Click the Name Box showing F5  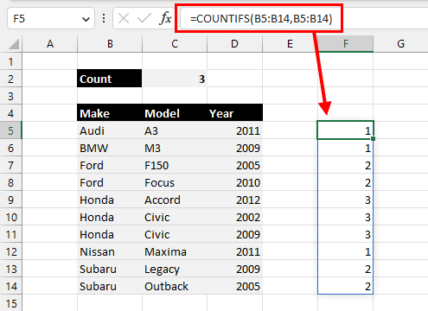tap(51, 19)
